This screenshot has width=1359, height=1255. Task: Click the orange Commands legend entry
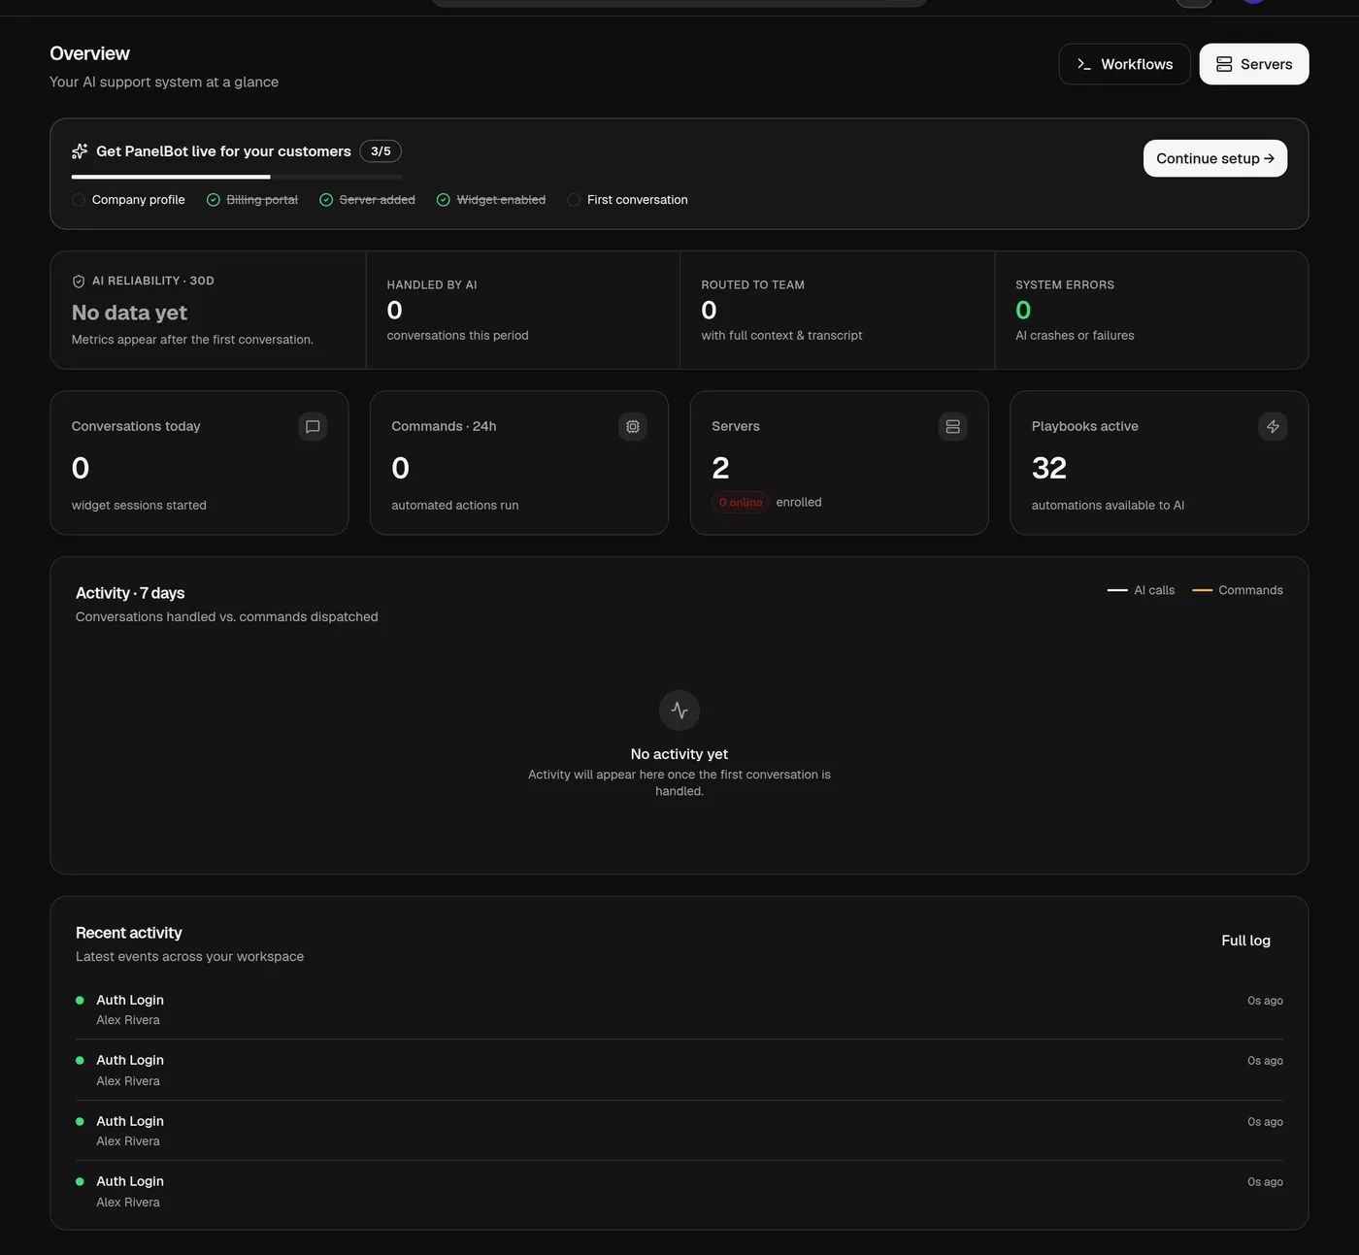(x=1238, y=590)
